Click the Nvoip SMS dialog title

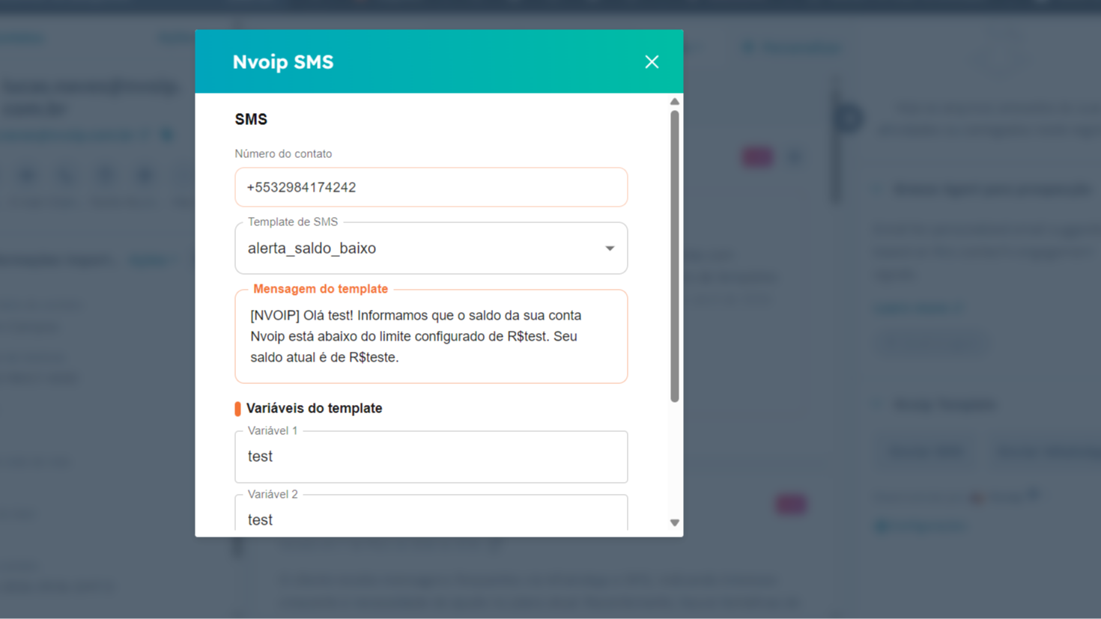tap(283, 62)
